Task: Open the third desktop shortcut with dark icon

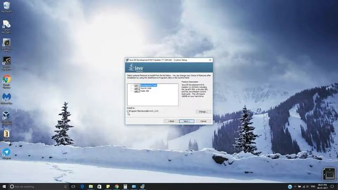Action: [x=6, y=45]
